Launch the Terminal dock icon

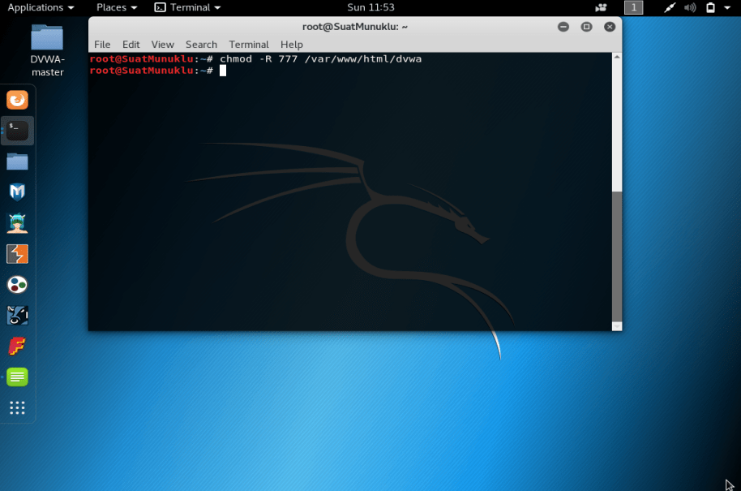click(x=18, y=131)
